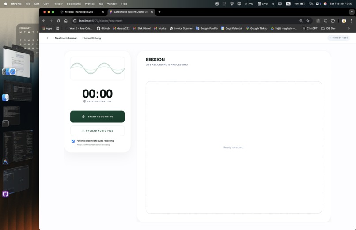Open the History menu

coord(58,4)
